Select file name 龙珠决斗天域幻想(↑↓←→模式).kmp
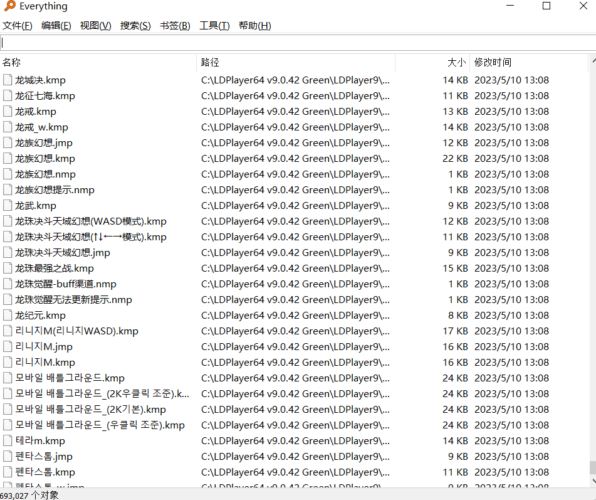 click(91, 237)
